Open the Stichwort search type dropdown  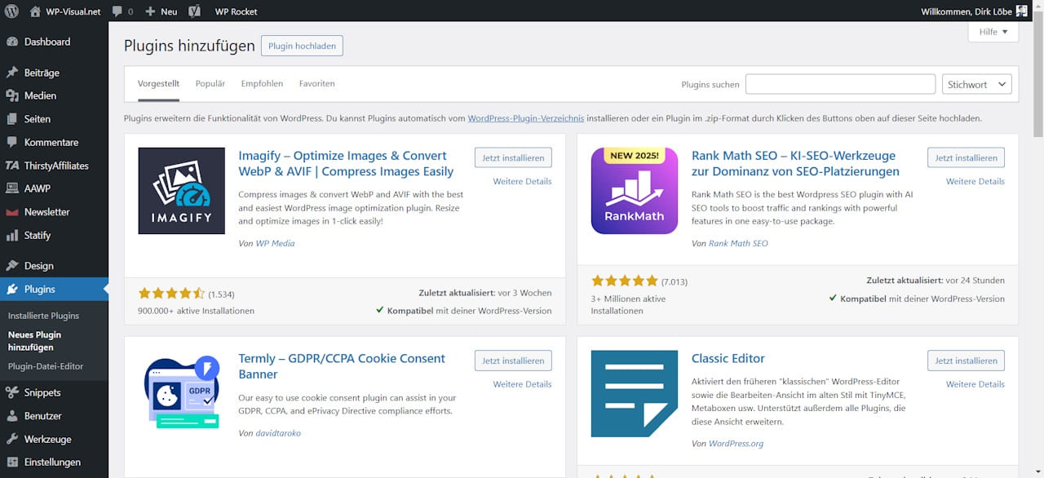[x=977, y=84]
